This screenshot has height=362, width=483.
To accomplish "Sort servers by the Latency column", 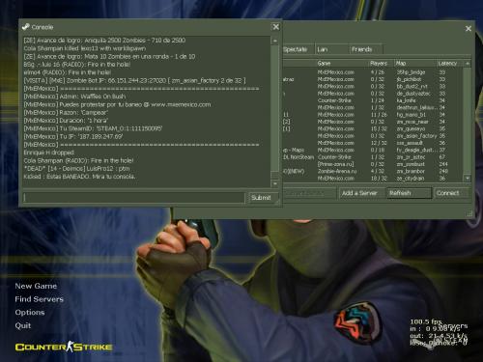I will pyautogui.click(x=450, y=64).
